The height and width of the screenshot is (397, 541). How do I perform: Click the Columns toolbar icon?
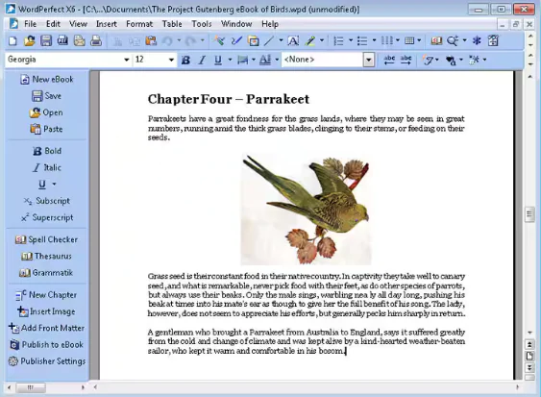tap(386, 40)
